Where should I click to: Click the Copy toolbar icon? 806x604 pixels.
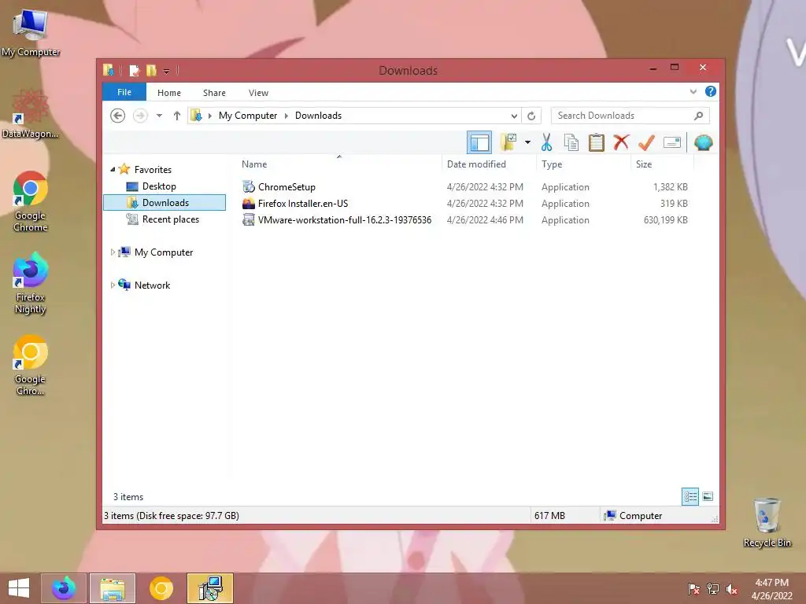click(x=571, y=142)
